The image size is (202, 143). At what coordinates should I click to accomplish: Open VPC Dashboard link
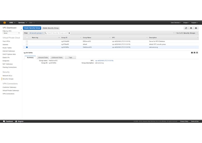(9, 28)
